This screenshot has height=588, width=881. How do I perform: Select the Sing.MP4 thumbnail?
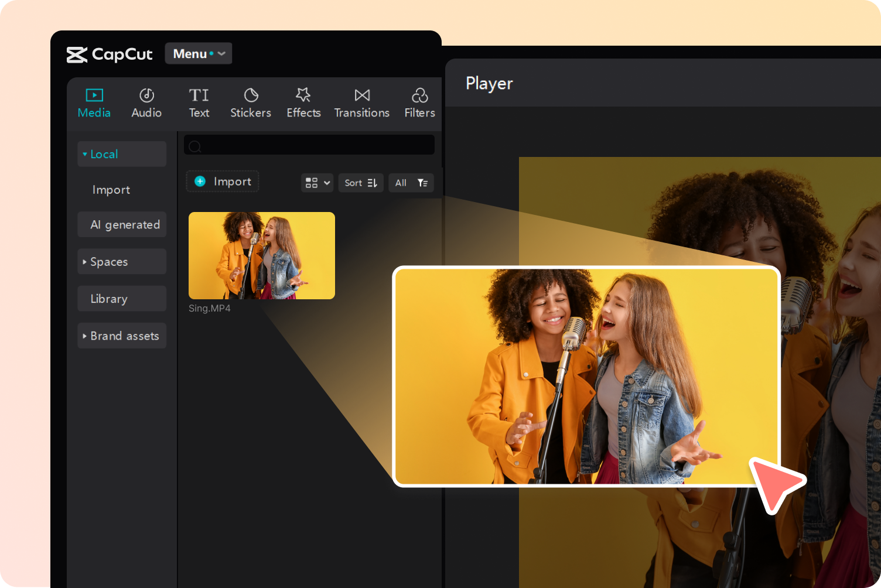tap(261, 255)
